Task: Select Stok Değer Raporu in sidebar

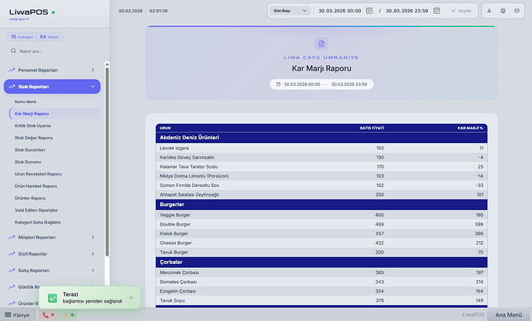Action: [34, 138]
